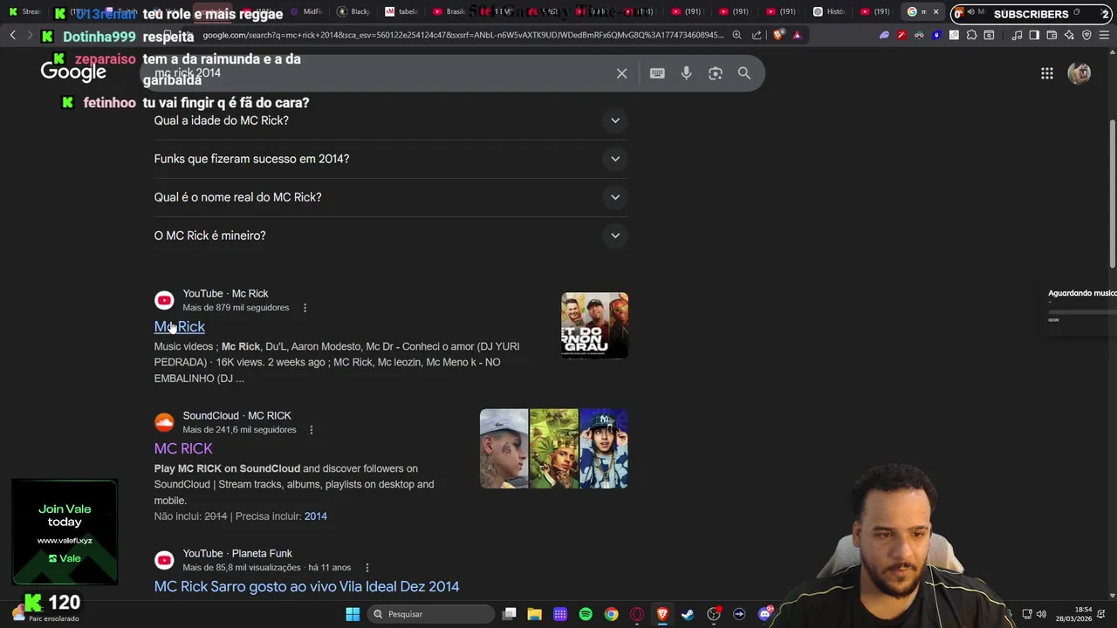
Task: Go back with the browser back arrow
Action: [x=13, y=35]
